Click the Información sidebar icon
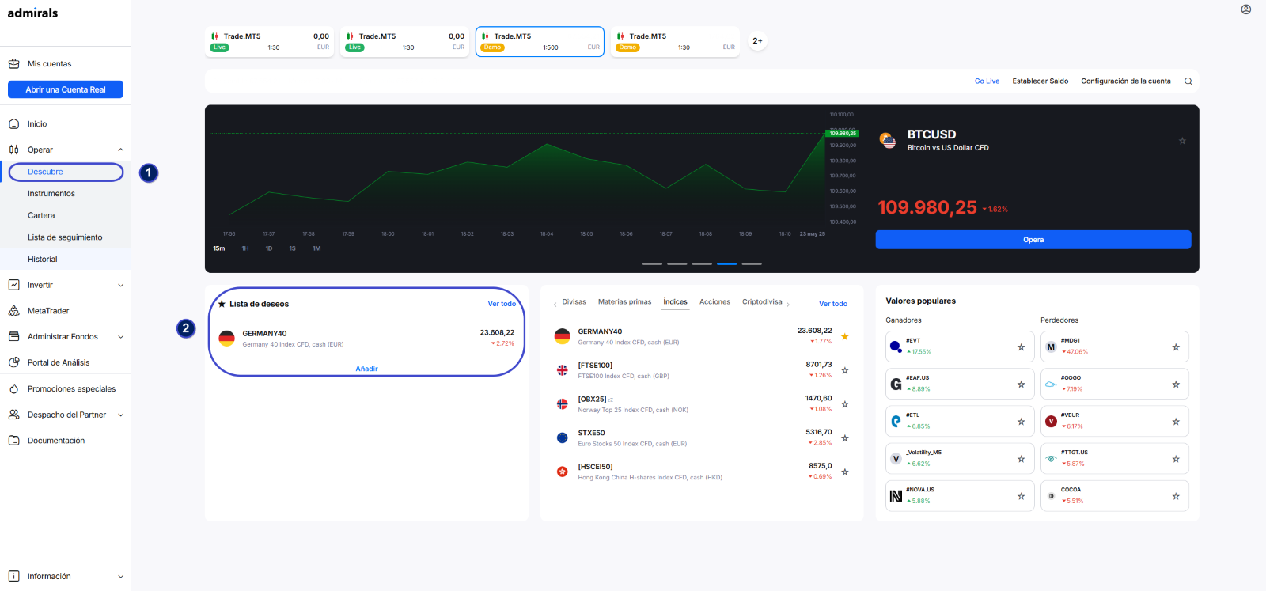The image size is (1266, 591). [x=13, y=576]
